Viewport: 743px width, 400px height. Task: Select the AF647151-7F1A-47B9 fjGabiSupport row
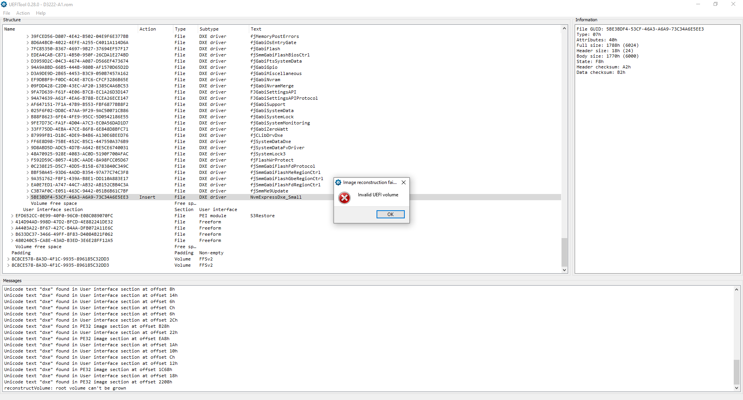tap(282, 104)
